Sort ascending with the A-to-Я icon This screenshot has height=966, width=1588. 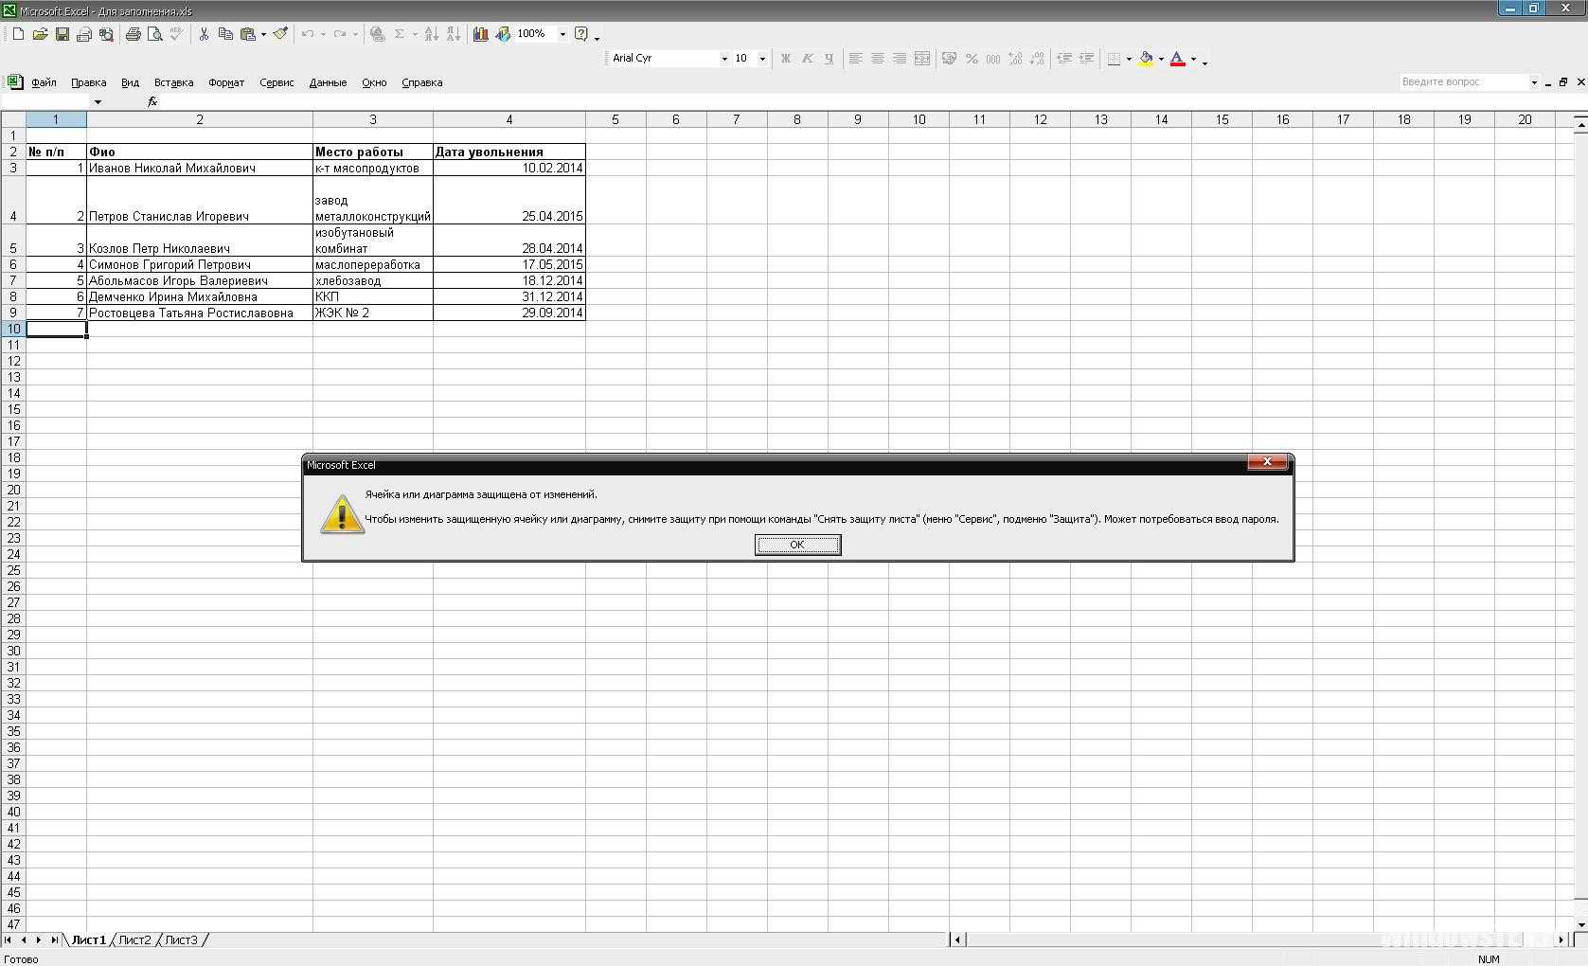click(432, 34)
